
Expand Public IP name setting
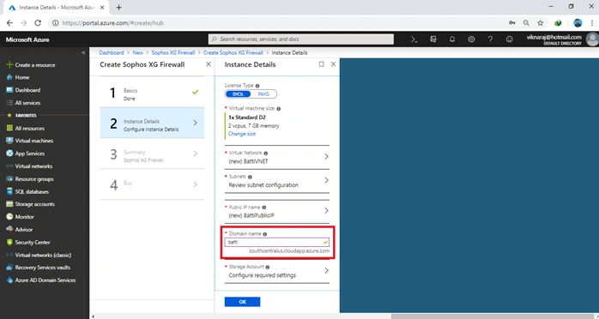tap(277, 212)
